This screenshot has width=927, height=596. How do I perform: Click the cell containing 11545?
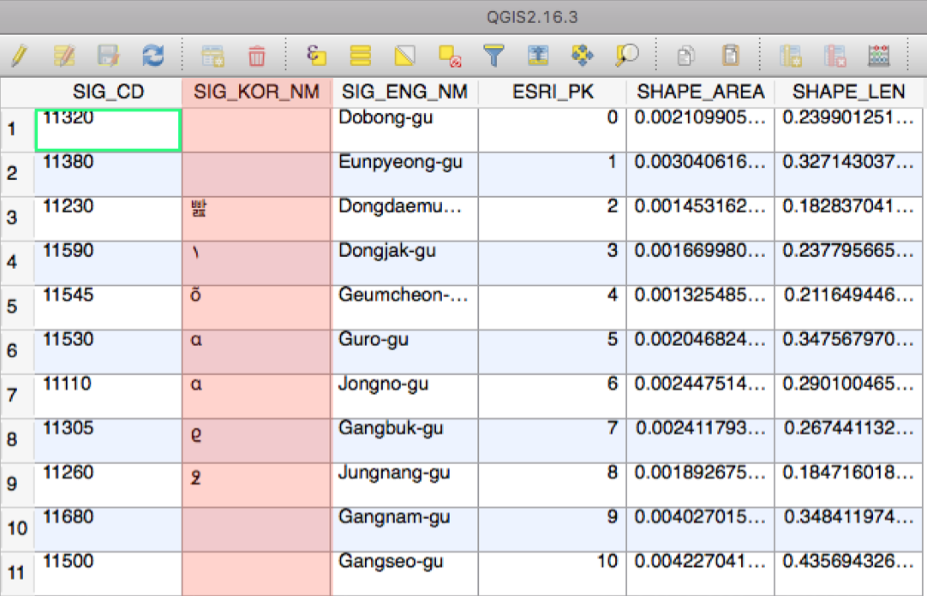tap(108, 307)
